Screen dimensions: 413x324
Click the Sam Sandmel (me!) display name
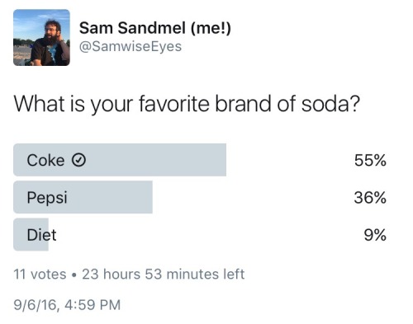(155, 28)
